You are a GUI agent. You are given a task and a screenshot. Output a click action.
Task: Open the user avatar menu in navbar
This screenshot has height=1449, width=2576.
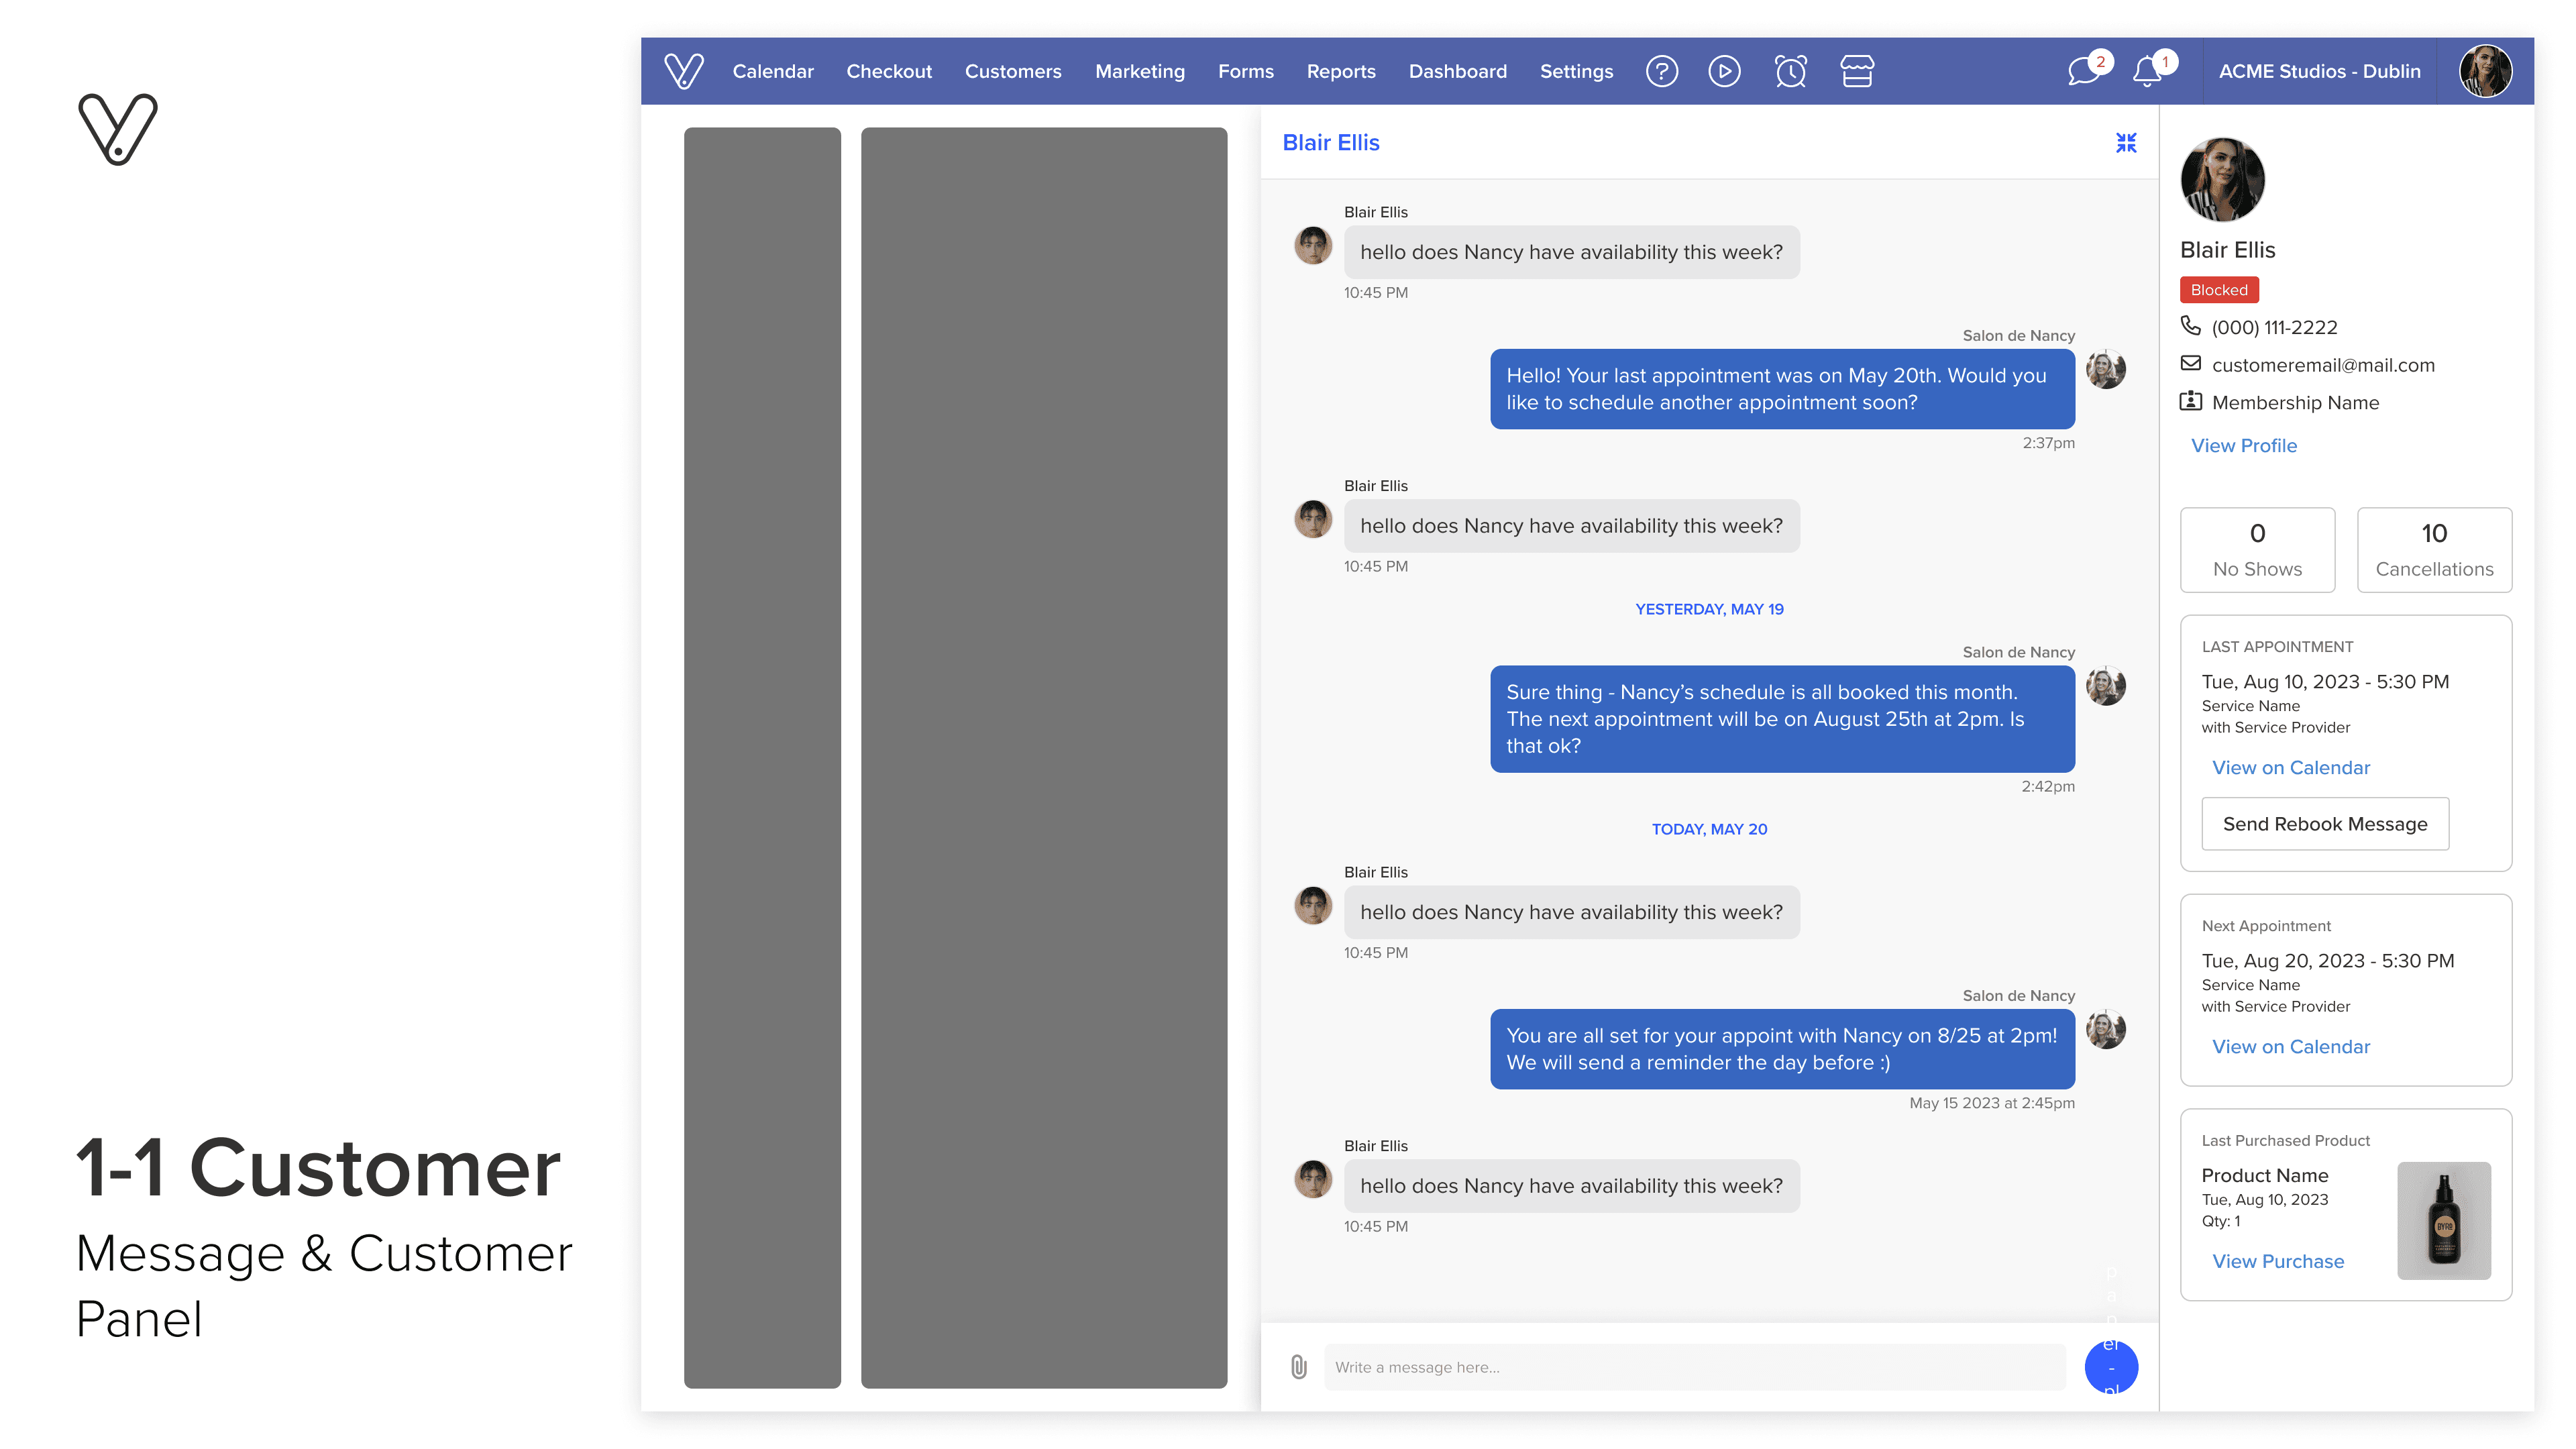pos(2485,71)
